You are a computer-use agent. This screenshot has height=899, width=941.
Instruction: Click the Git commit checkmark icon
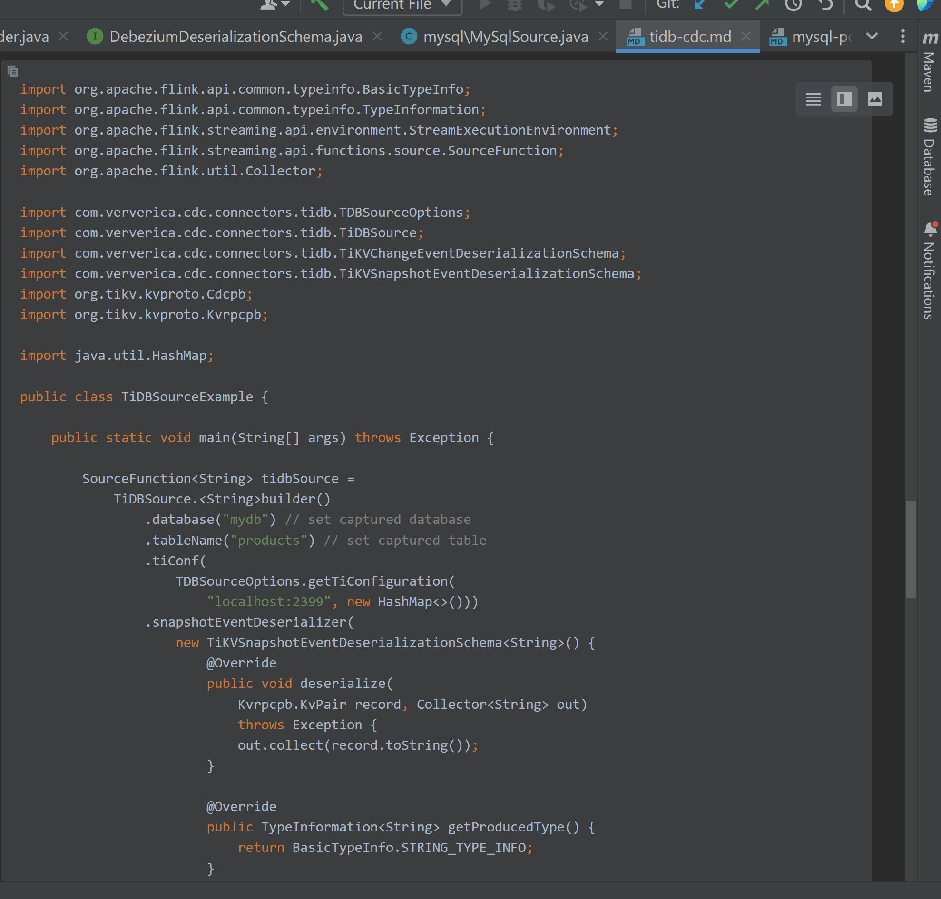point(731,4)
